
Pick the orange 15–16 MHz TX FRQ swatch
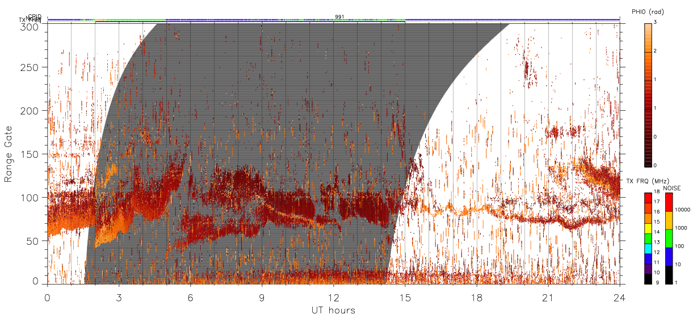click(x=648, y=218)
